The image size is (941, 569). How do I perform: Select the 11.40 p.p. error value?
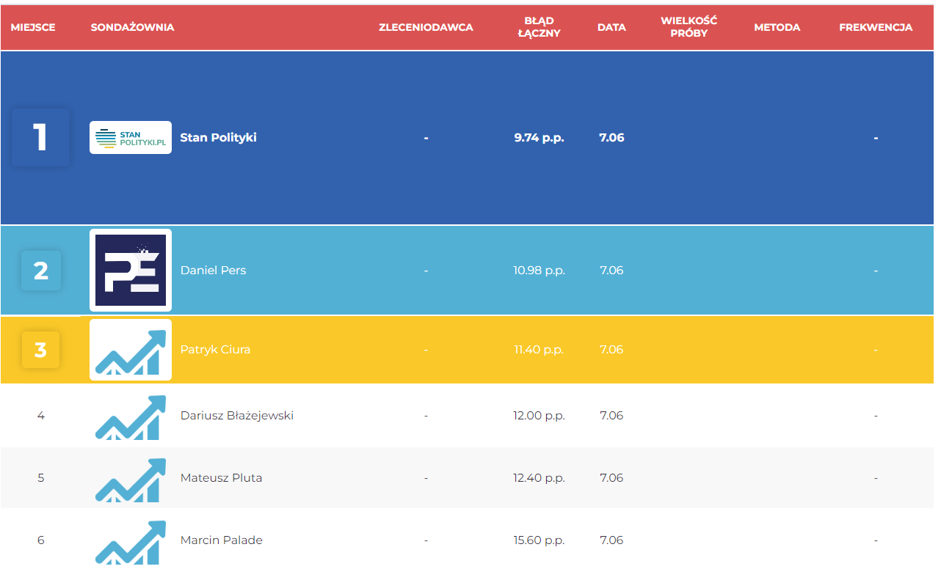[539, 349]
